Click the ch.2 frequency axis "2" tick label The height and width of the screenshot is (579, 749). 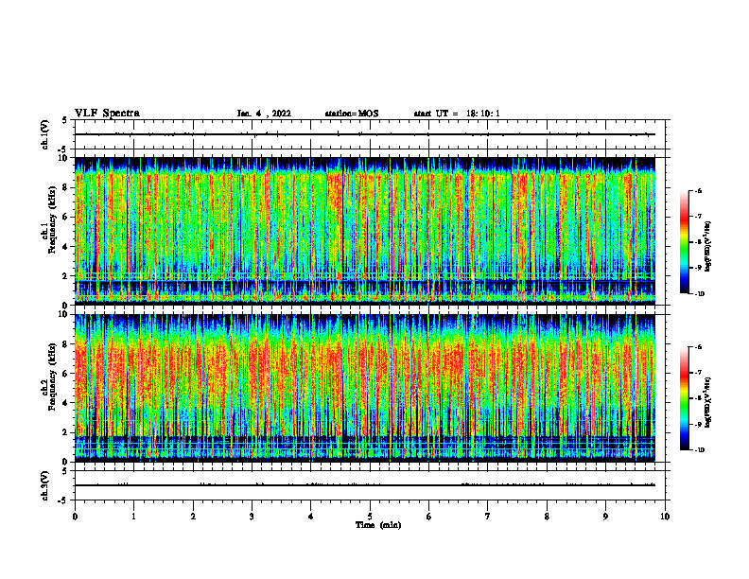tap(65, 432)
